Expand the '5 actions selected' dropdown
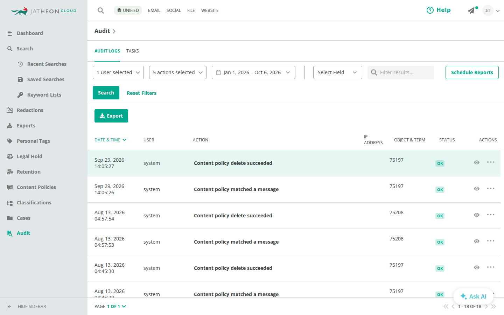This screenshot has width=504, height=315. click(178, 72)
